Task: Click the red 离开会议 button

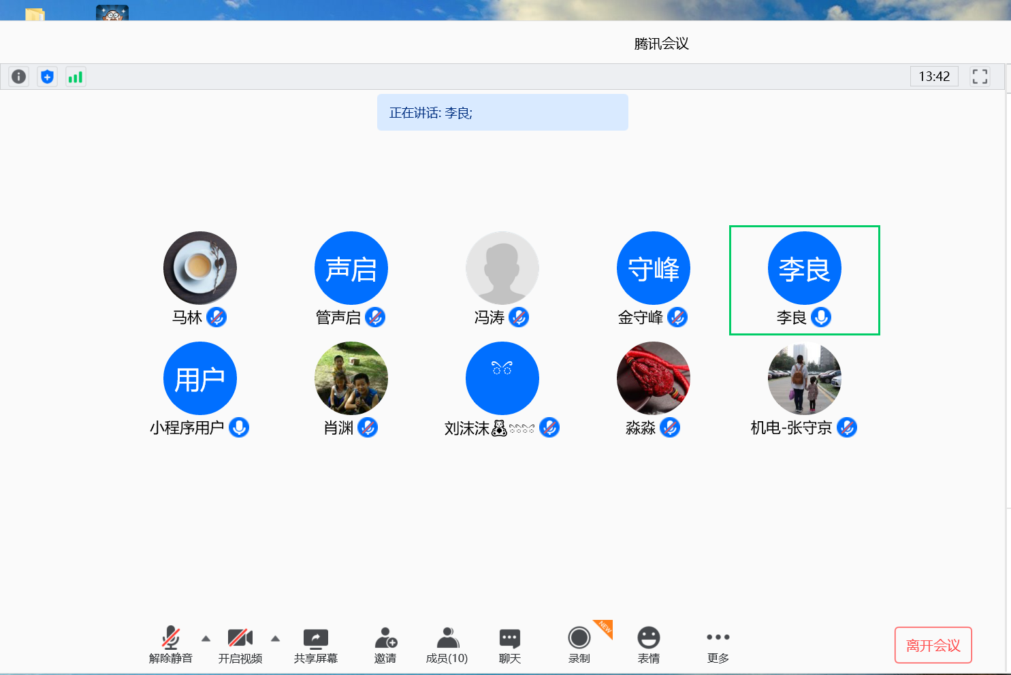Action: point(933,645)
